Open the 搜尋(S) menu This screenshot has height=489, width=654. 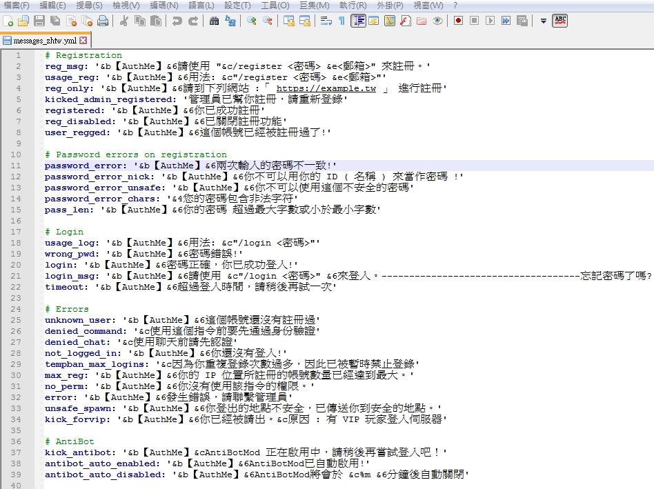89,6
